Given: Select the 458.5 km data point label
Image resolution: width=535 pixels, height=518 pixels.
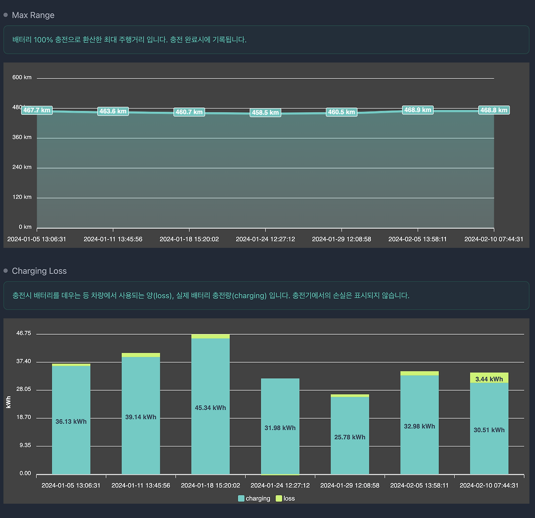Looking at the screenshot, I should click(x=265, y=112).
